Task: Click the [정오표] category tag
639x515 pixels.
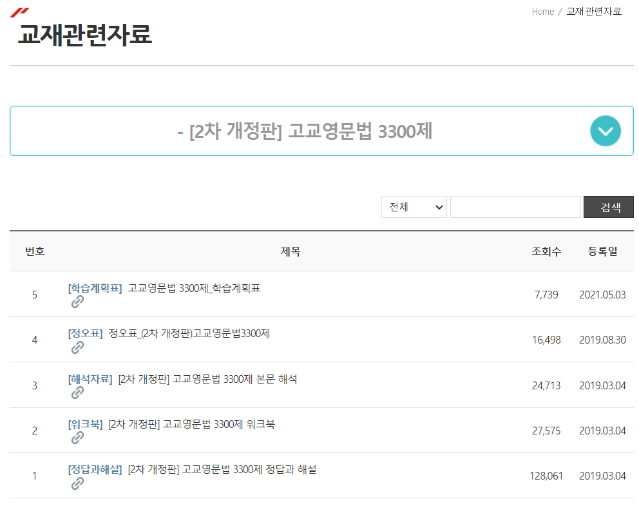Action: click(85, 333)
